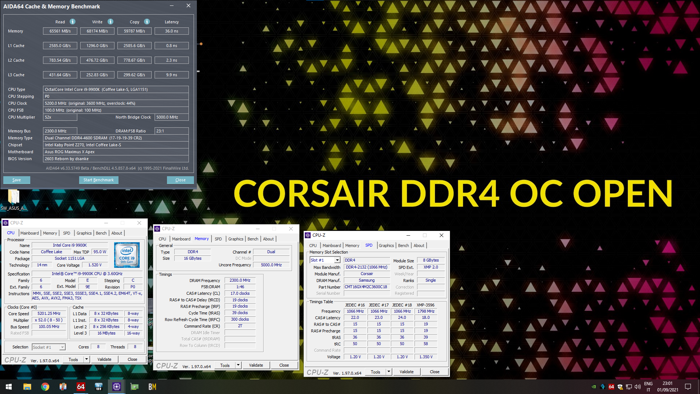
Task: Click the Read info icon in AIDA64
Action: tap(73, 22)
